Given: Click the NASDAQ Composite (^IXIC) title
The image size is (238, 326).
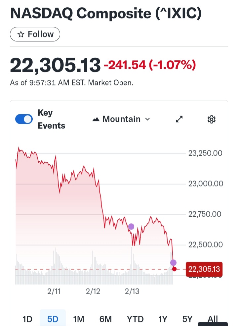Looking at the screenshot, I should 106,13.
